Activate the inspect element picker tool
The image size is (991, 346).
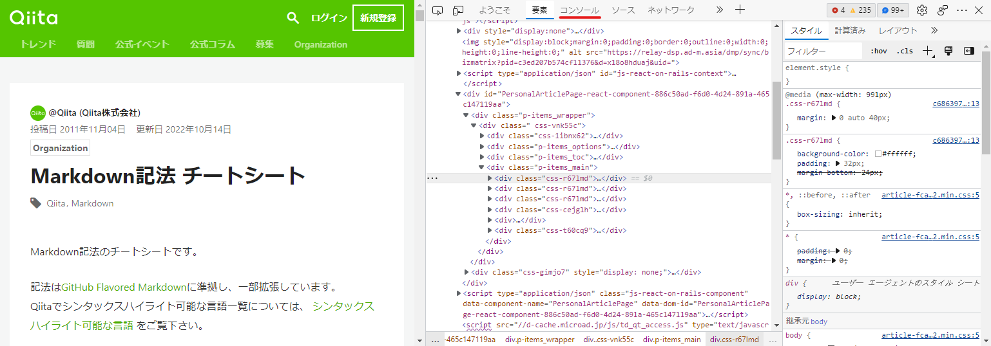438,10
